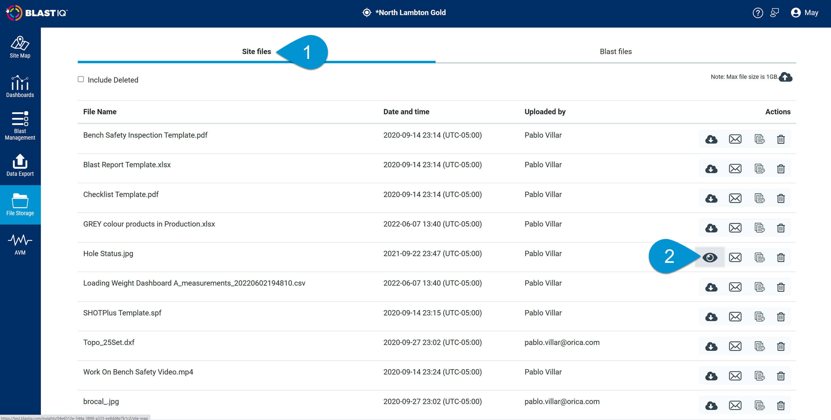
Task: Email SHOTPlus Template.spf
Action: pyautogui.click(x=735, y=317)
